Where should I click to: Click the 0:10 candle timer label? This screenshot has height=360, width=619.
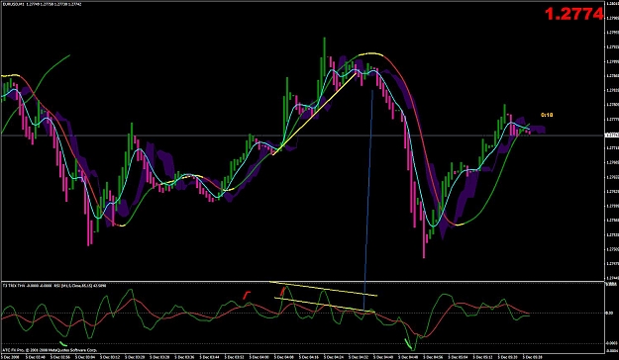coord(547,115)
